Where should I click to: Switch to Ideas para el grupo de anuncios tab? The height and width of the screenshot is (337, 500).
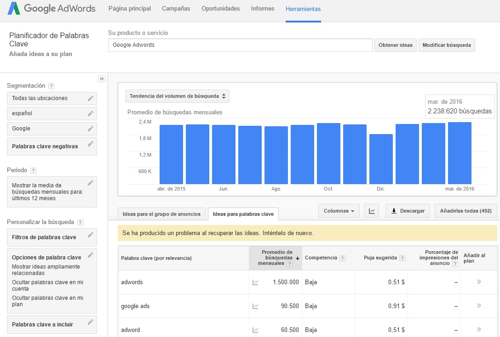point(161,214)
